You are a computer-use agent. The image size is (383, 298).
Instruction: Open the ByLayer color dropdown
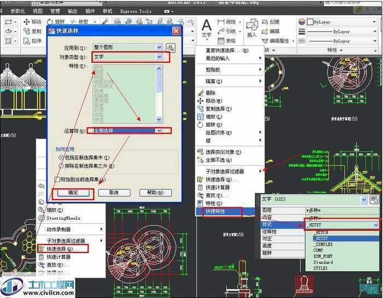pyautogui.click(x=341, y=22)
